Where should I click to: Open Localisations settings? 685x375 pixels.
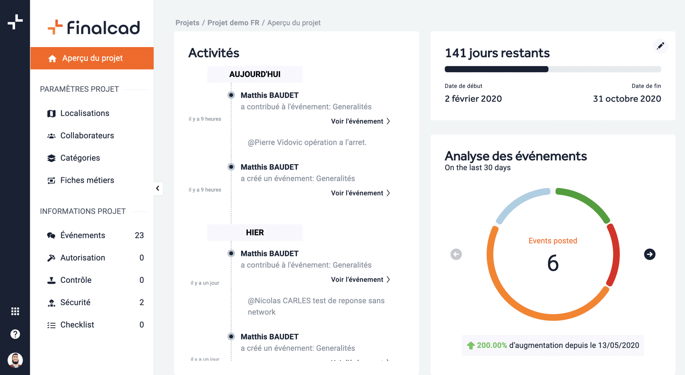pyautogui.click(x=85, y=113)
